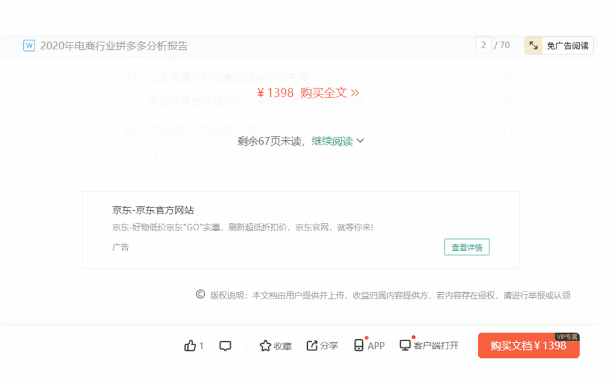Open comments via the speech bubble icon

pos(225,345)
